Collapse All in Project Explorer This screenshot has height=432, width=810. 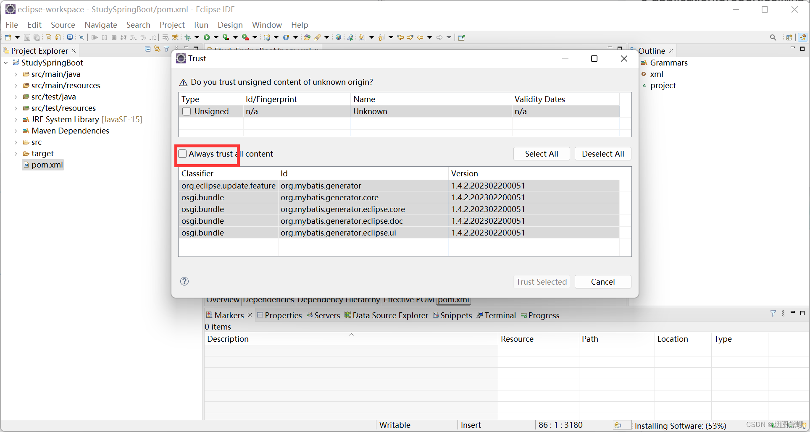[147, 49]
